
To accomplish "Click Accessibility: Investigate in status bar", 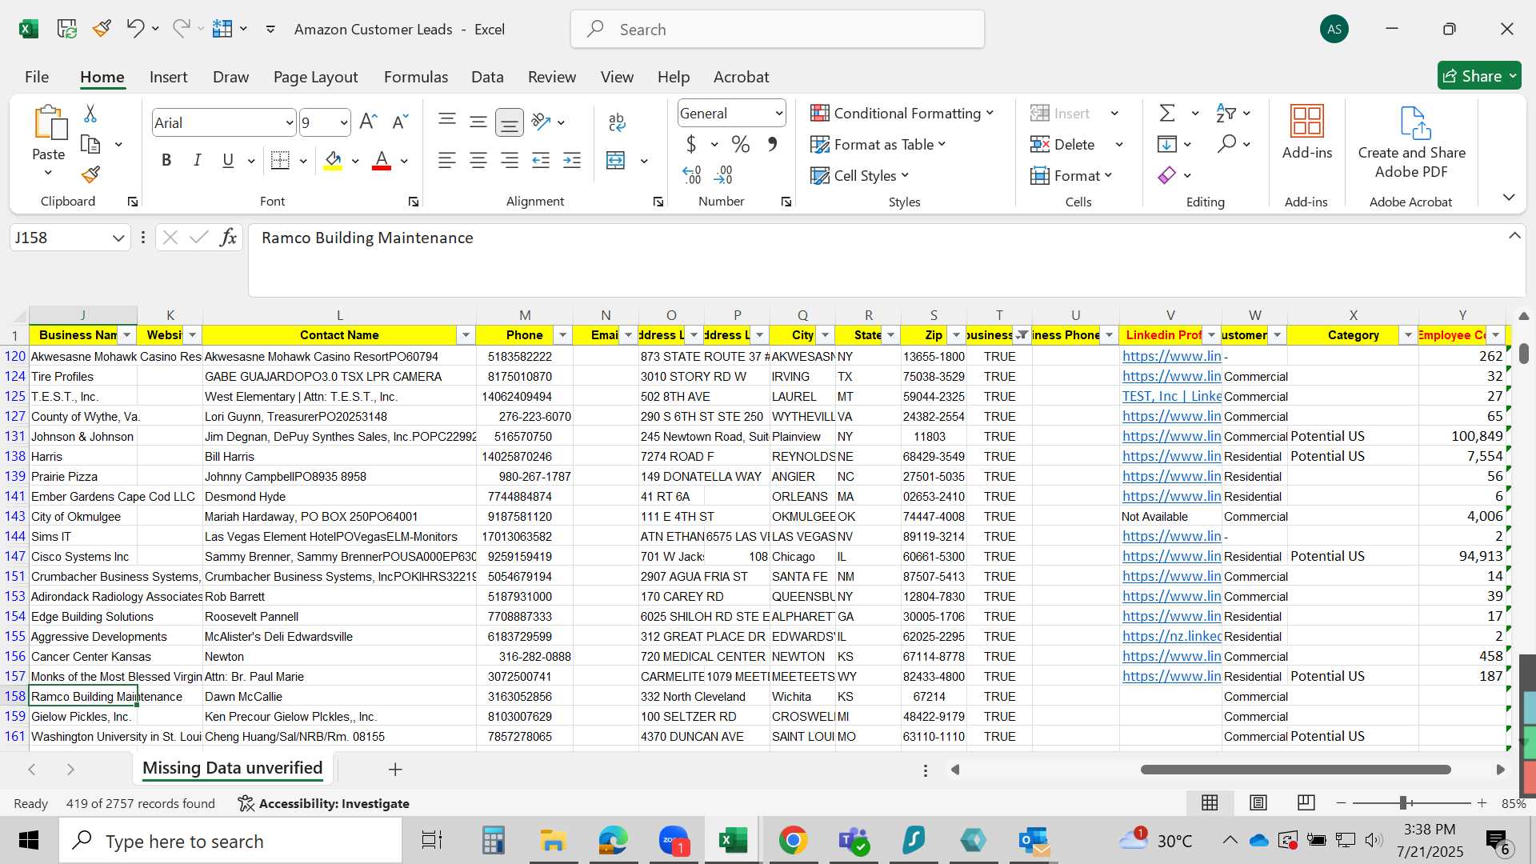I will pyautogui.click(x=324, y=803).
